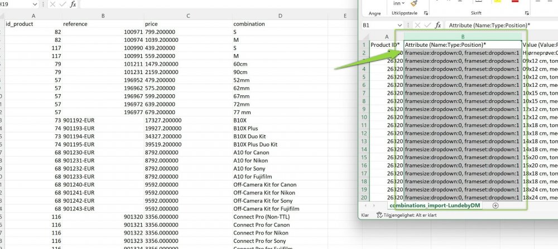Select the combinations_import-LundebyDM sheet tab
Screen dimensions: 558x249
pyautogui.click(x=435, y=206)
